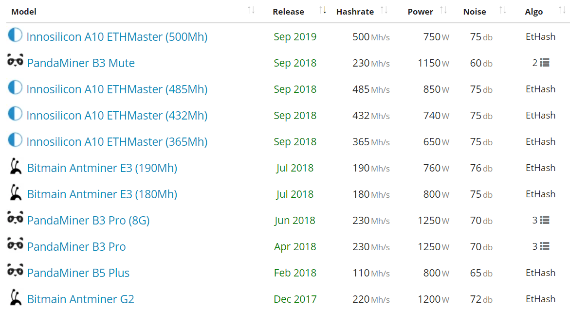Select the 220 Mh/s hashrate value

[371, 299]
